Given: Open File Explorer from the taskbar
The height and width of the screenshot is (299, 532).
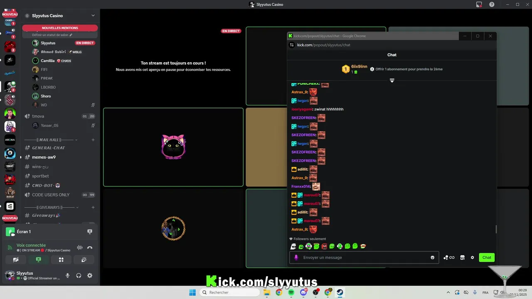Looking at the screenshot, I should coord(266,292).
